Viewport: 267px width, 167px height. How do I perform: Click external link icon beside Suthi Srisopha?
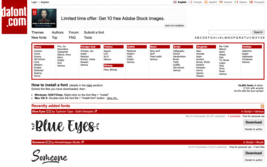point(96,112)
